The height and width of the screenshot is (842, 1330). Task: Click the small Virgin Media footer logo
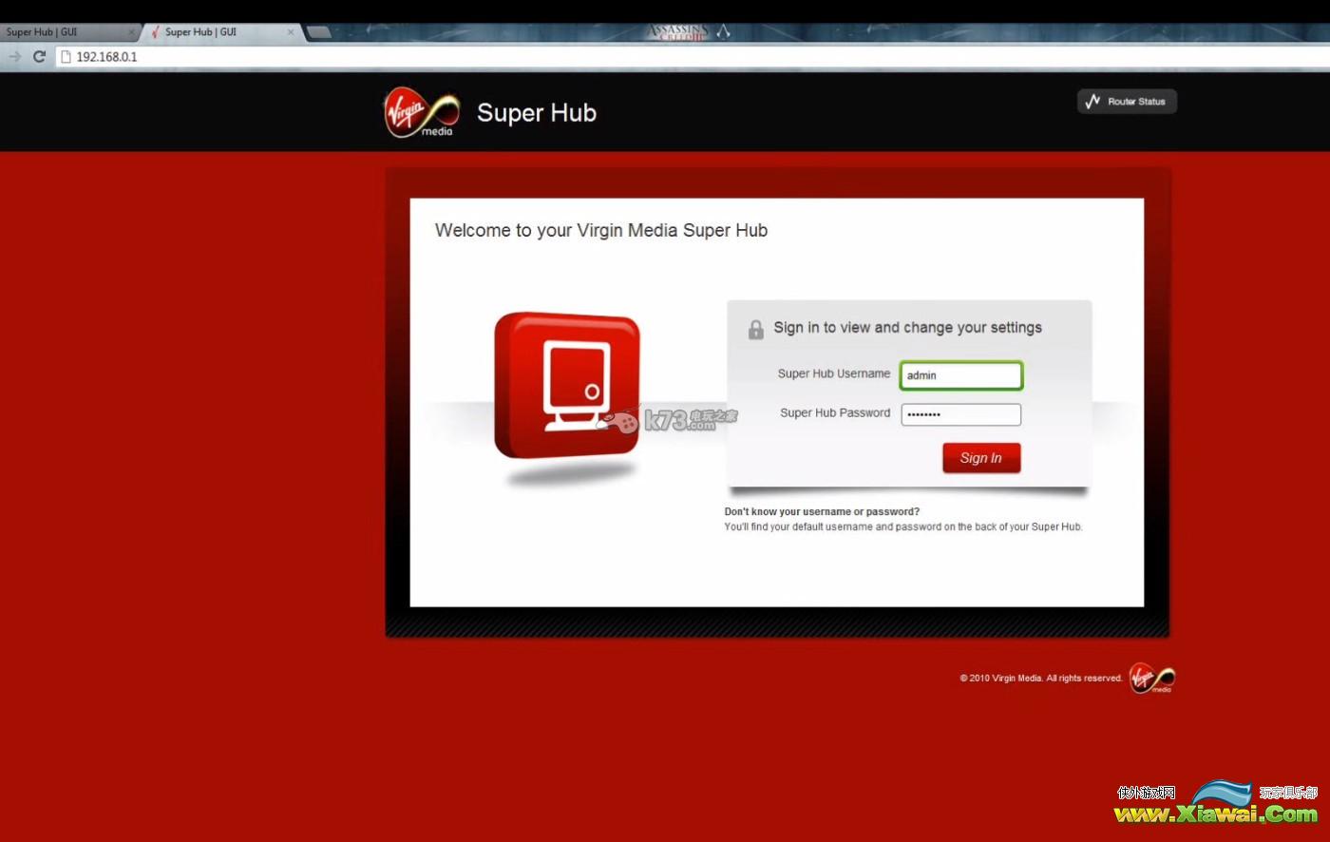tap(1152, 678)
